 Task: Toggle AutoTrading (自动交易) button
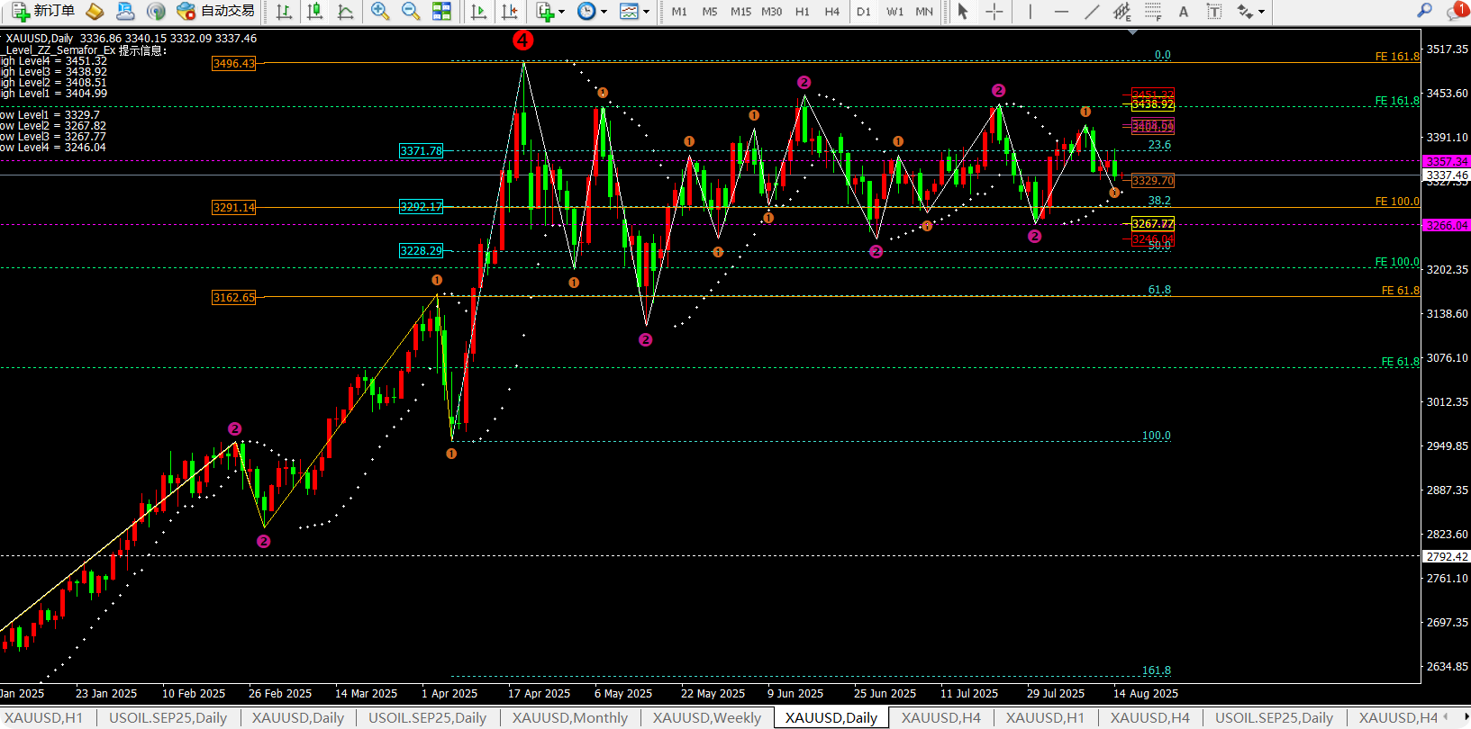click(x=216, y=11)
